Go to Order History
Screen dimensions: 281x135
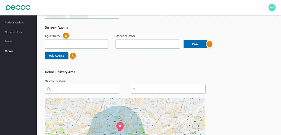pyautogui.click(x=13, y=32)
